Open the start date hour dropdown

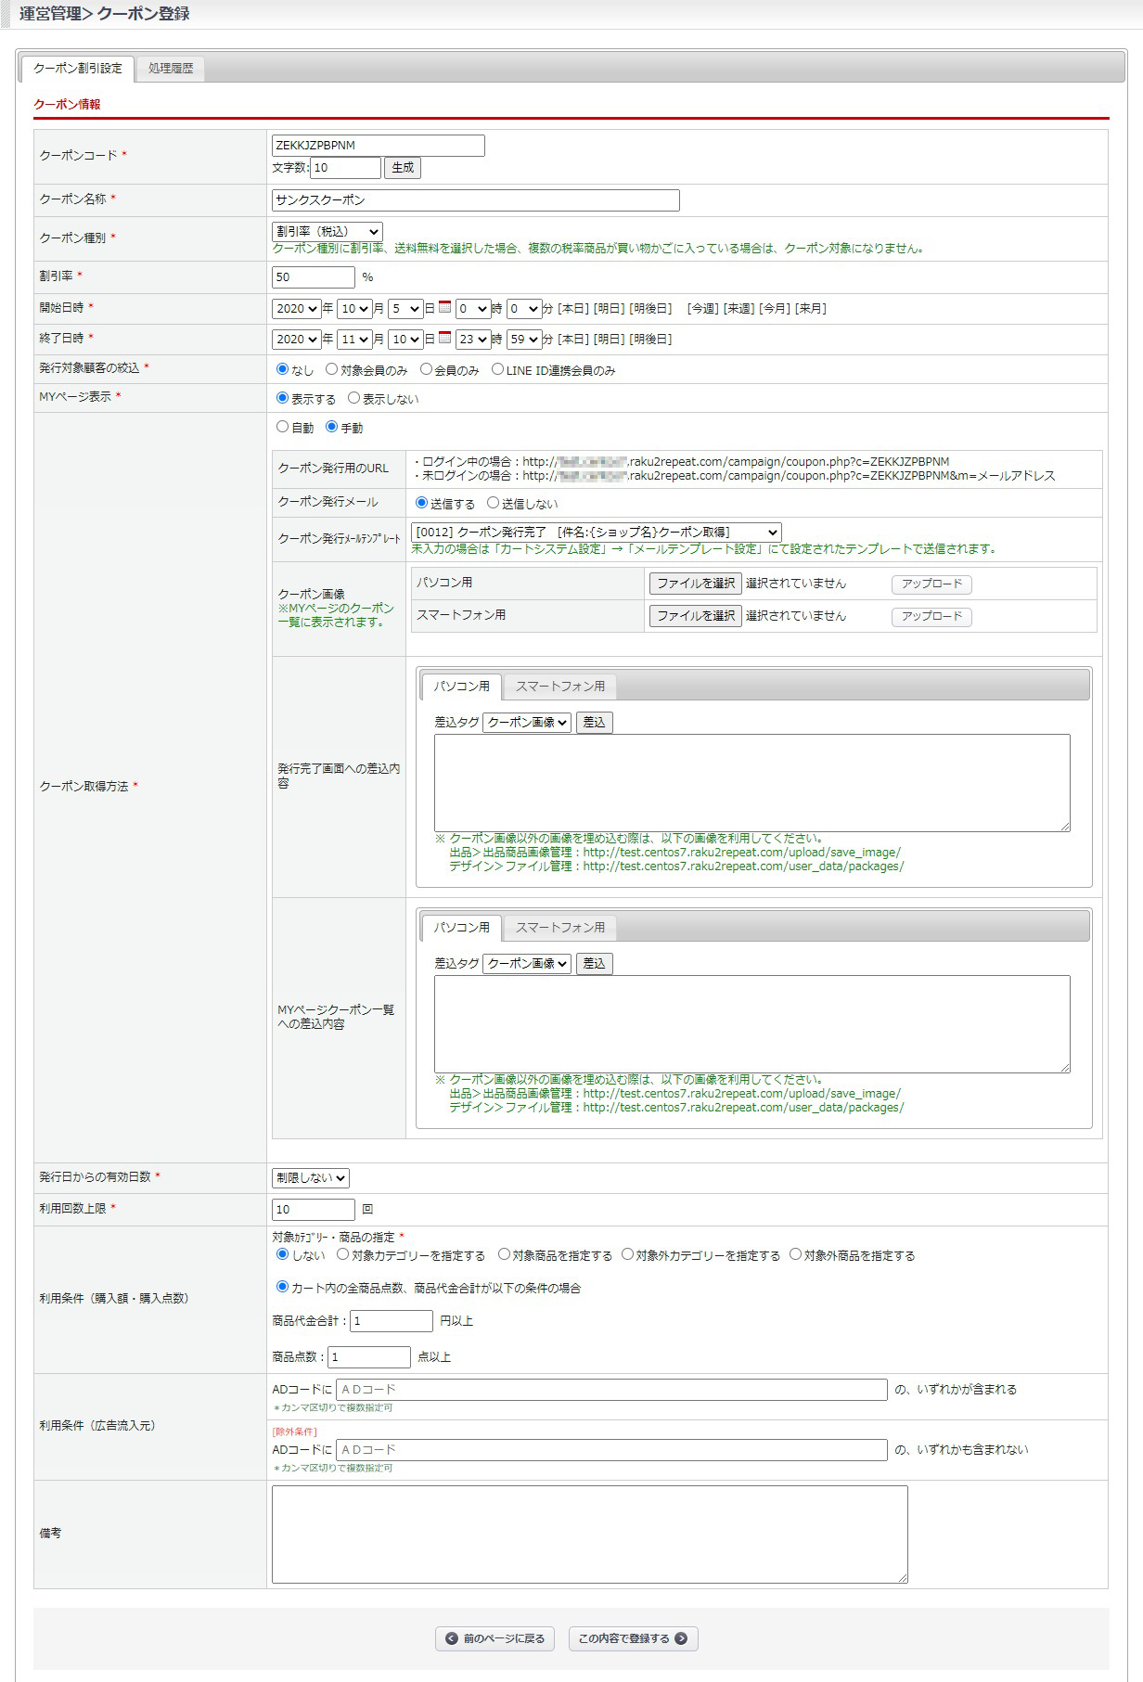pos(473,309)
